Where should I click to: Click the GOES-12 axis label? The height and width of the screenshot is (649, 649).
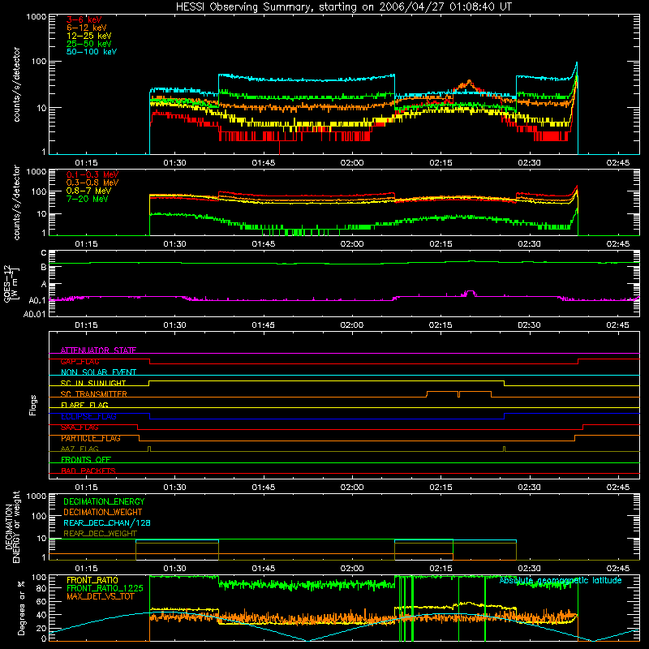(x=11, y=283)
